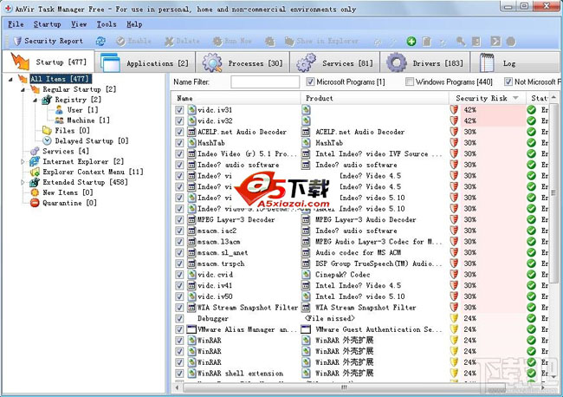This screenshot has width=563, height=397.
Task: Click the horizontal scrollbar of the list
Action: coord(345,387)
